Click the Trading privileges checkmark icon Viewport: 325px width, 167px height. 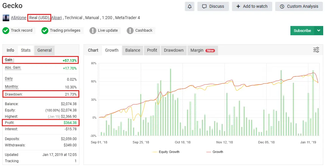[45, 30]
